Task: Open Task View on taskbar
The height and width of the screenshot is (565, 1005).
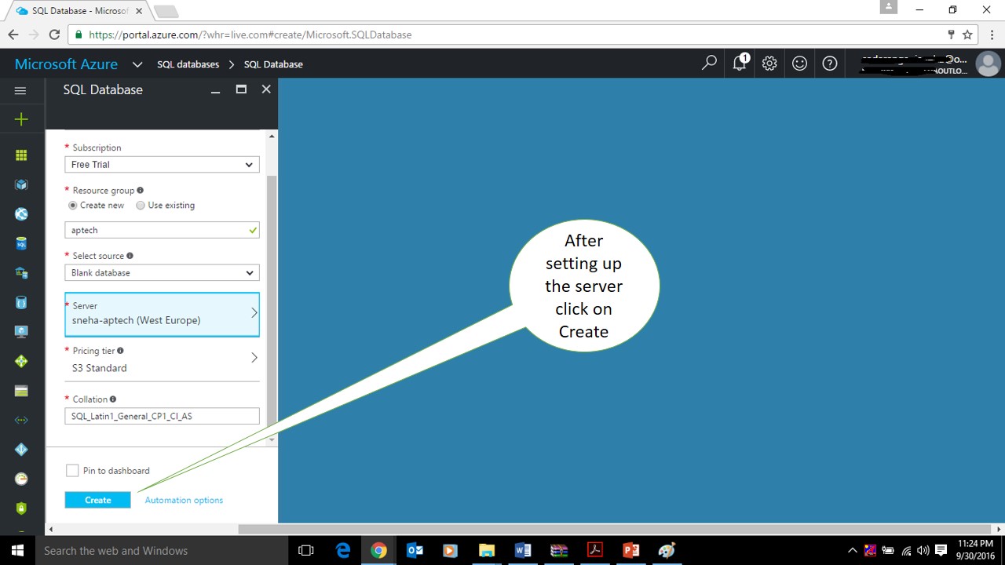Action: click(306, 550)
